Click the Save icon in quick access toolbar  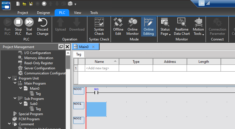click(x=31, y=4)
